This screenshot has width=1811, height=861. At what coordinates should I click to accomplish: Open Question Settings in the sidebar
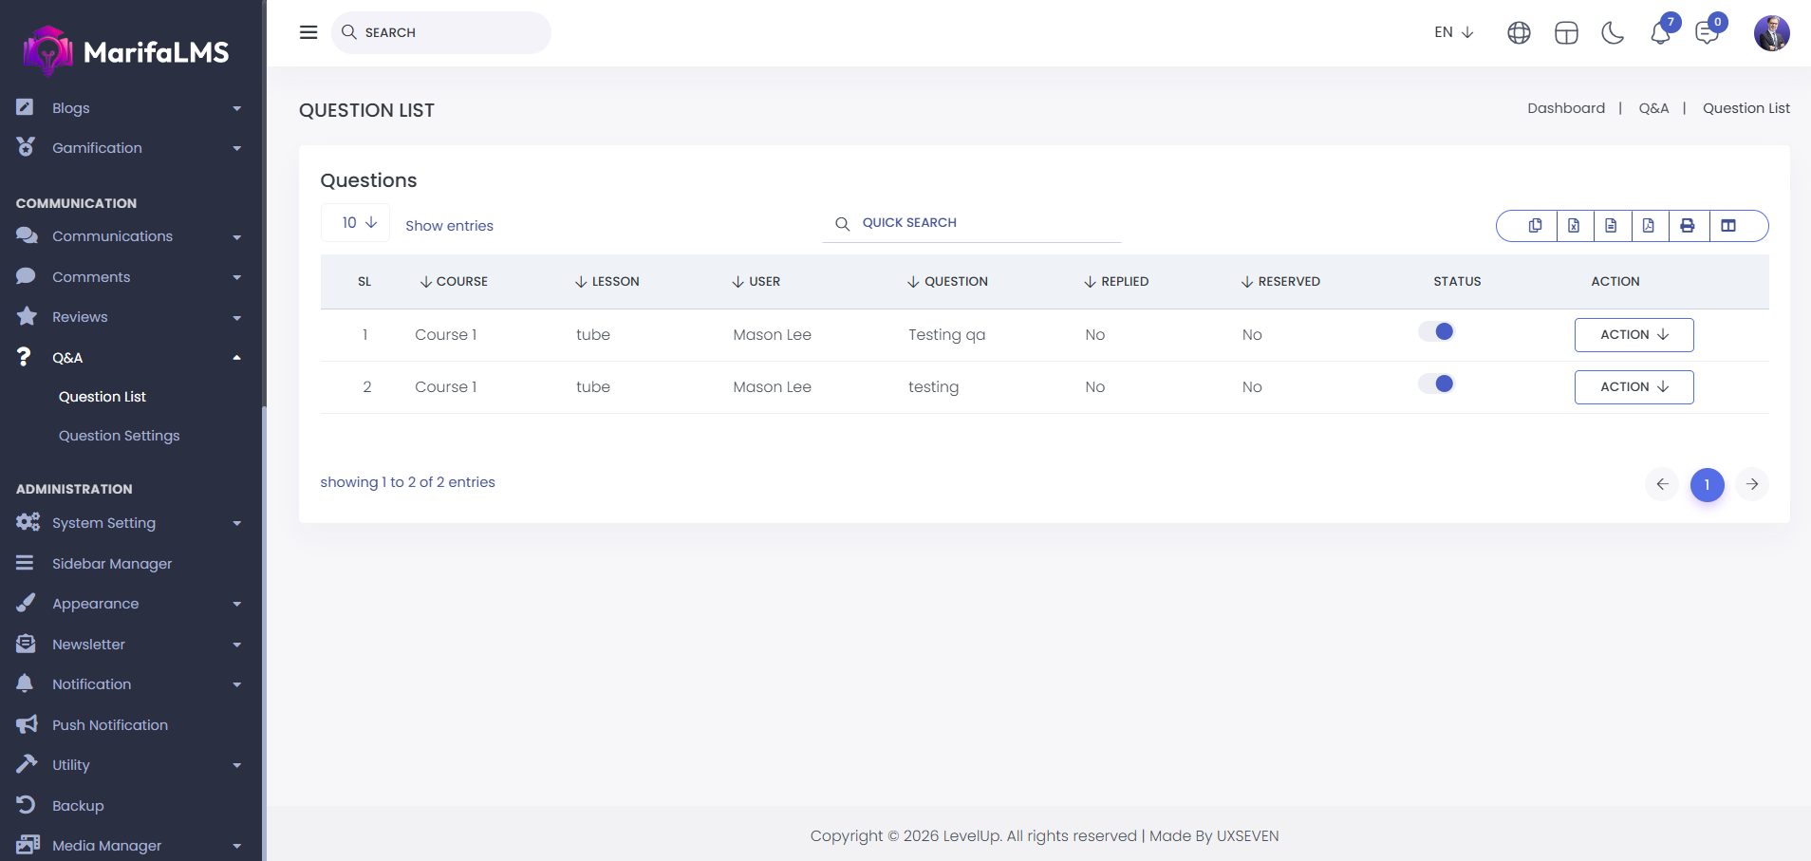click(x=119, y=436)
